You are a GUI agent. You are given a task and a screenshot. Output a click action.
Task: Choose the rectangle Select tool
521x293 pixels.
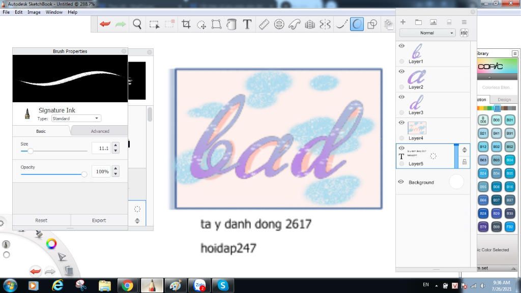pos(154,24)
